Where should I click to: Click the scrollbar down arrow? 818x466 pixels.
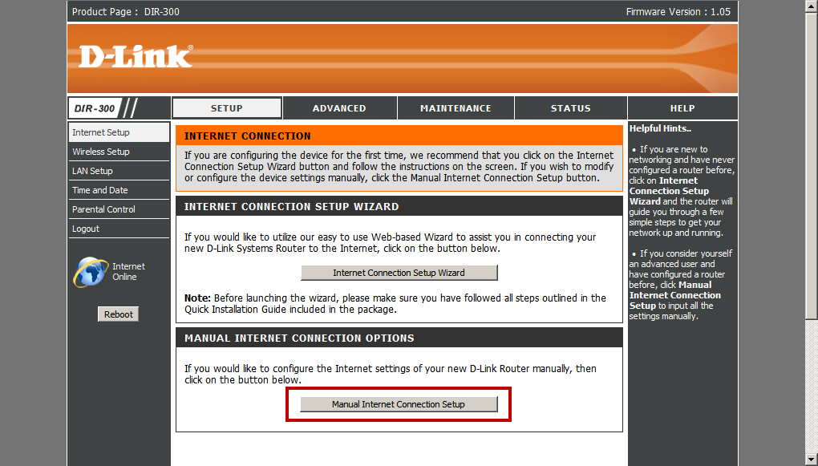(x=811, y=460)
